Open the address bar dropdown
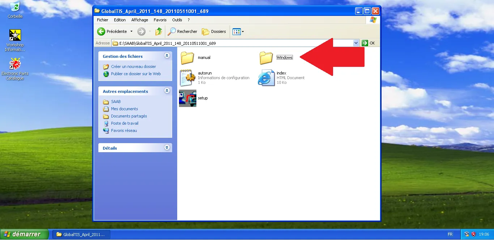This screenshot has height=240, width=494. [356, 43]
